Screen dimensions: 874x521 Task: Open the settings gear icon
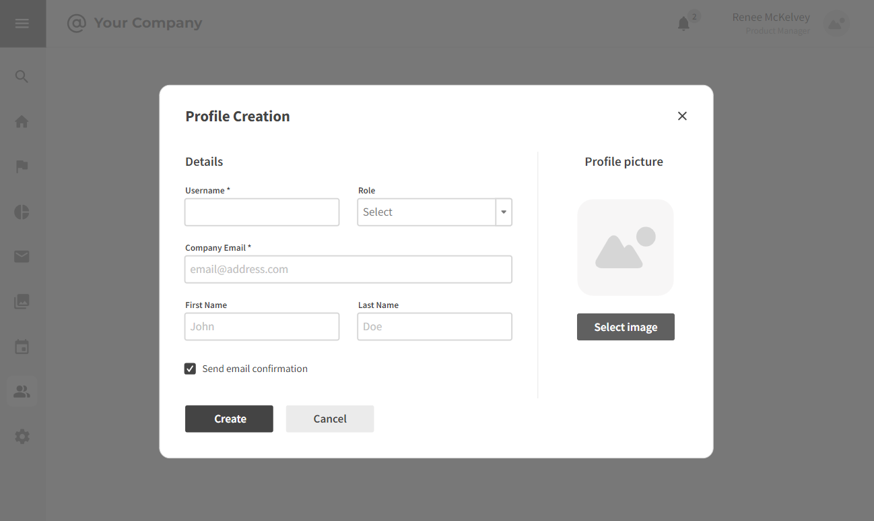[22, 436]
